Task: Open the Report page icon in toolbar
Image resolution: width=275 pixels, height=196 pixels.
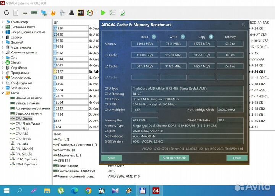Action: [16, 13]
